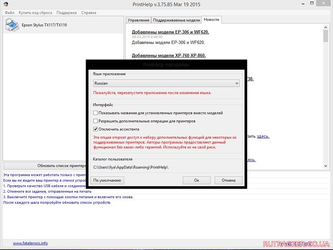Click the user directory path C:\Users\Ilya\AppData\Roaming\PrintHelp\
The image size is (333, 250).
tap(131, 167)
